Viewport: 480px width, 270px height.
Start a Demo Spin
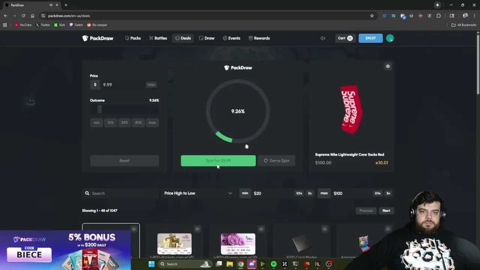coord(276,161)
